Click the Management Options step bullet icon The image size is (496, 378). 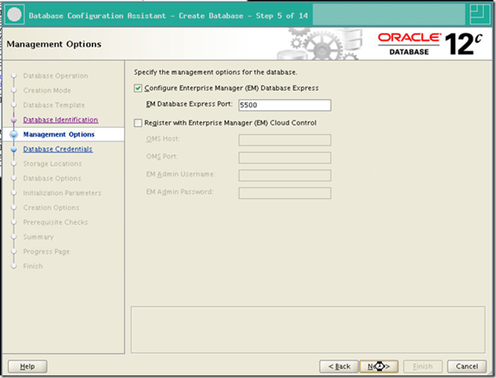[14, 134]
